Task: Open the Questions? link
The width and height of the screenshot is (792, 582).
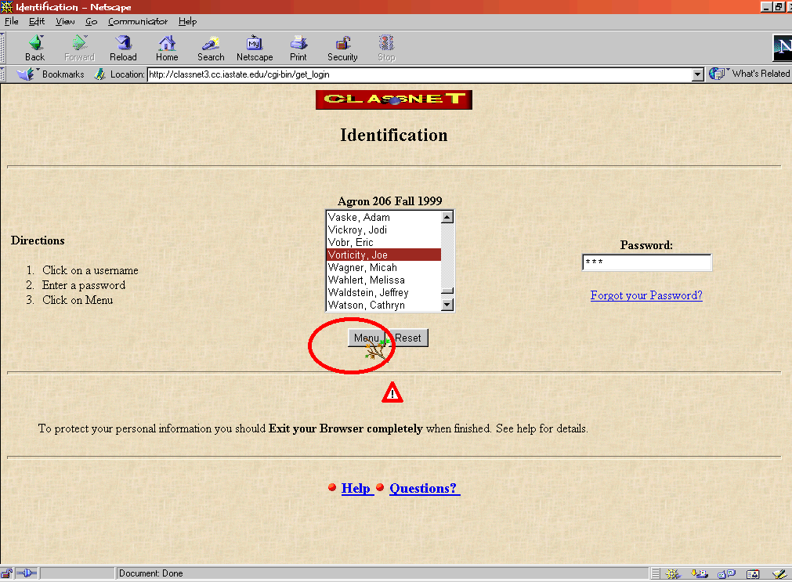Action: tap(424, 488)
